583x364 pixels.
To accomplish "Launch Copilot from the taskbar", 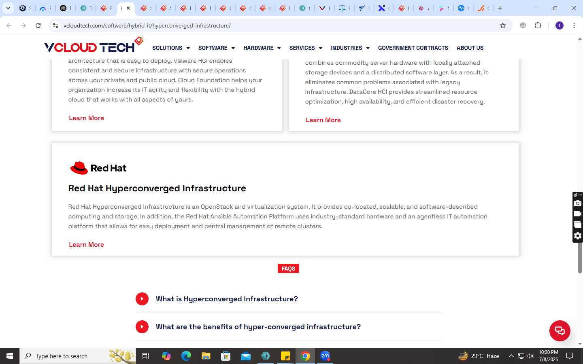I will click(x=166, y=356).
